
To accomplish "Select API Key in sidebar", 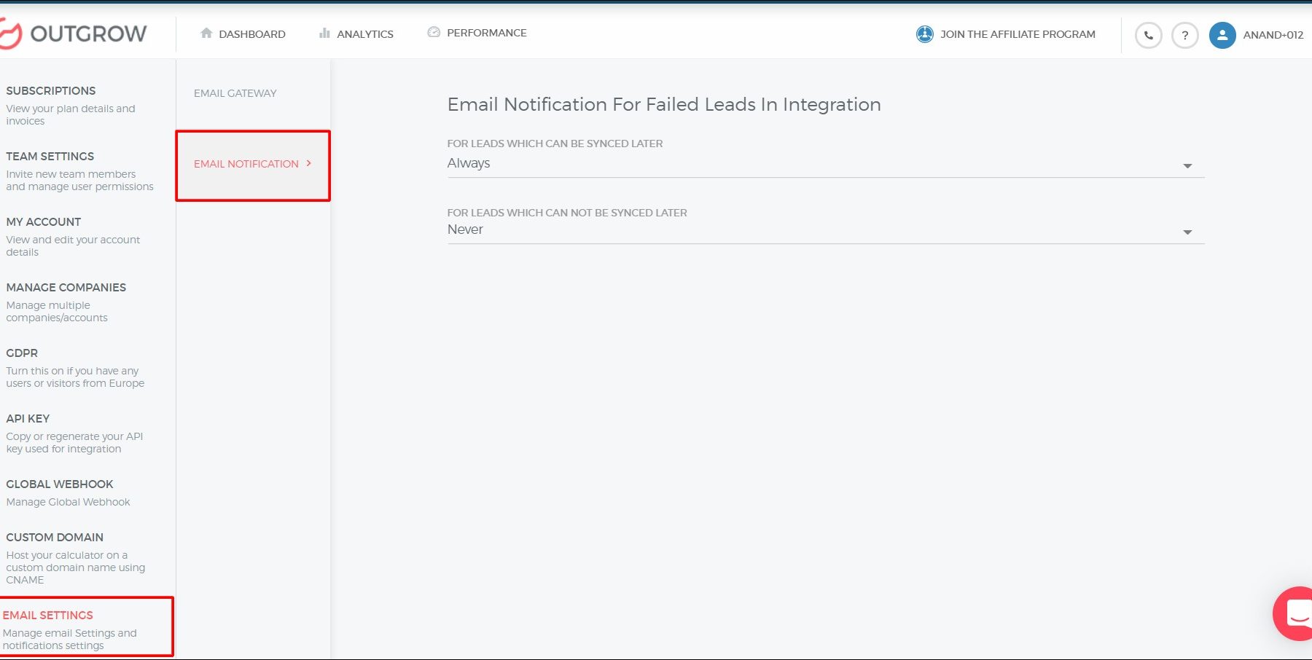I will (28, 419).
